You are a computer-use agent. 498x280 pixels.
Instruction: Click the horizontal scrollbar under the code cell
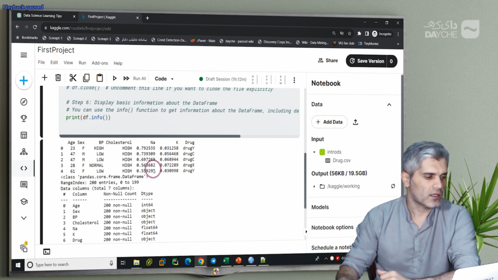tap(151, 136)
